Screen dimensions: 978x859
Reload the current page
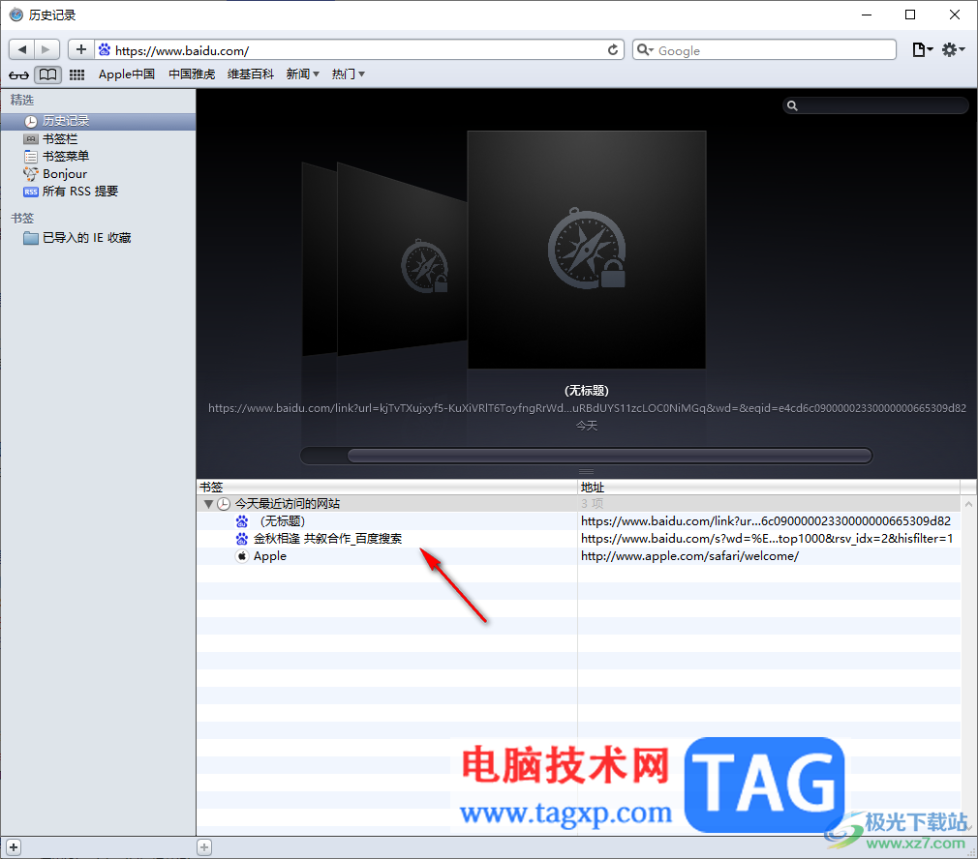(x=613, y=50)
